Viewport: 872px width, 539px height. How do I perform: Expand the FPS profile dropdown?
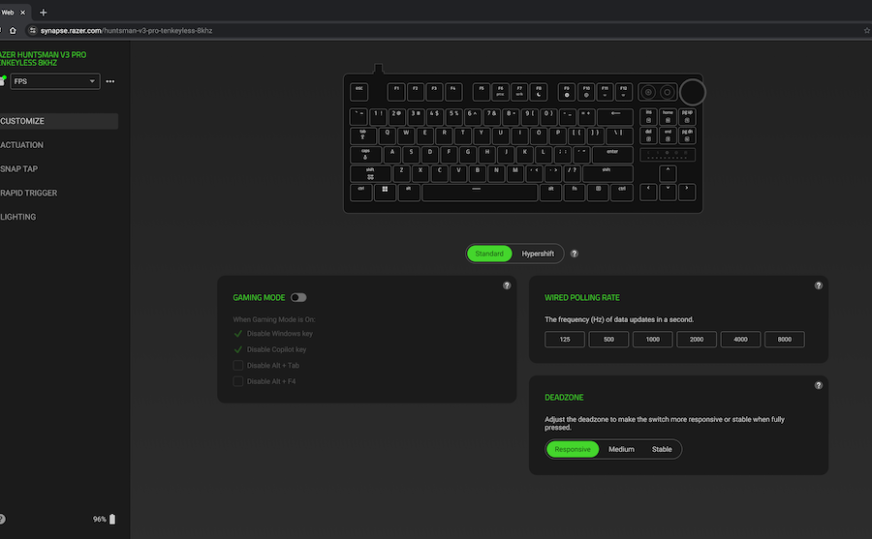(55, 81)
